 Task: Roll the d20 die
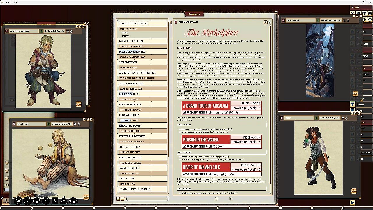coord(19,201)
